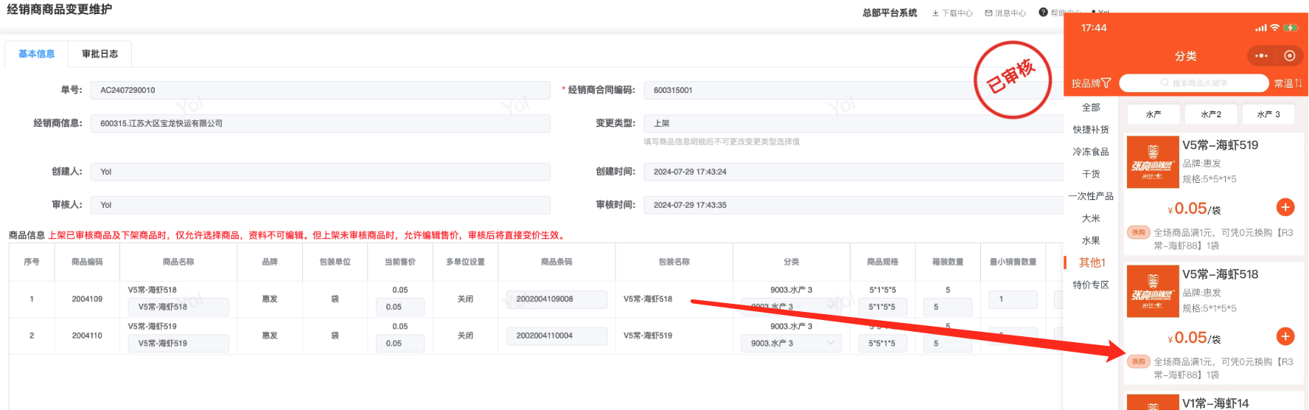Image resolution: width=1309 pixels, height=410 pixels.
Task: Click the 分类 column header in table
Action: tap(791, 262)
